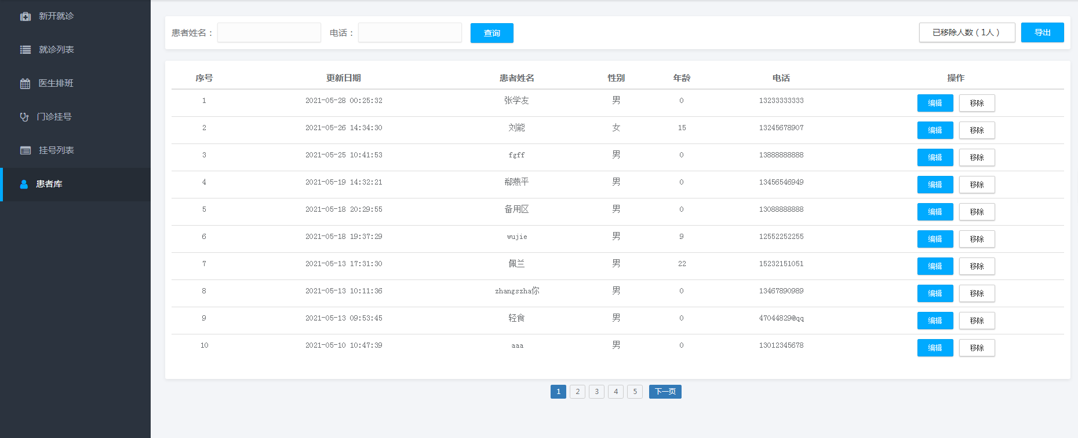Go to page 3 of results

pyautogui.click(x=596, y=392)
